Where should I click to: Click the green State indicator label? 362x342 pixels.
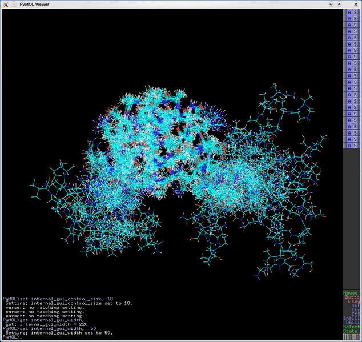pos(351,331)
